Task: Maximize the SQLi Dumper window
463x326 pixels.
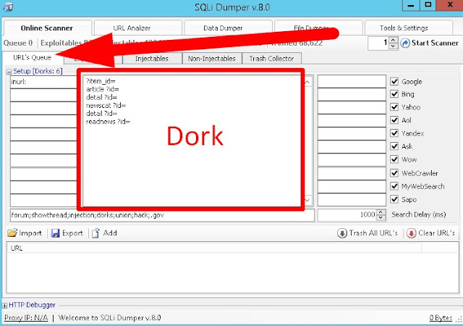Action: [x=428, y=5]
